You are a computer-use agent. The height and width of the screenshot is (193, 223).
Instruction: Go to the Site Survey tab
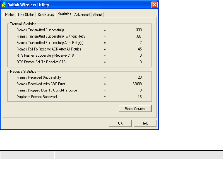click(46, 15)
